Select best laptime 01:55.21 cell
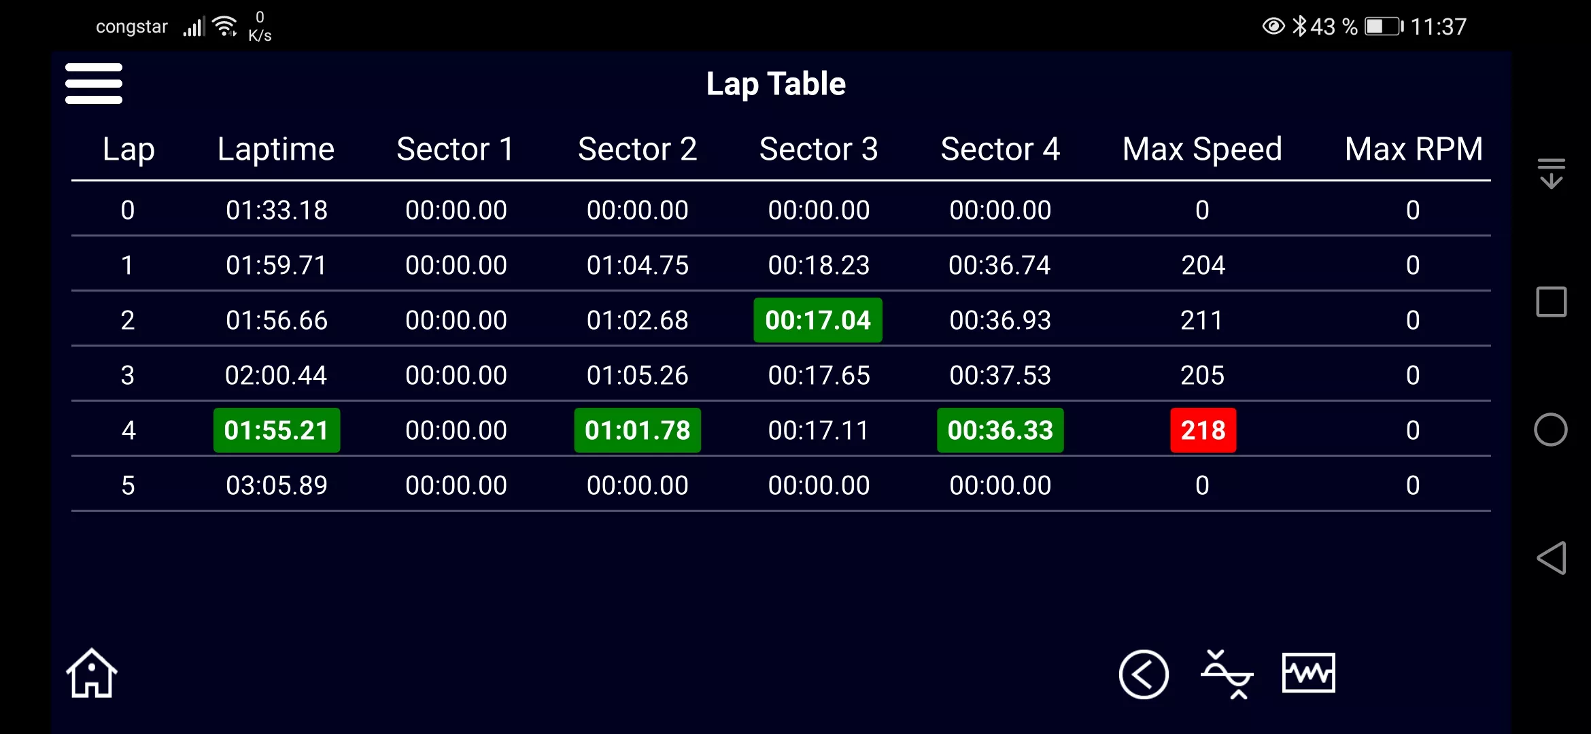This screenshot has height=734, width=1591. [x=277, y=430]
